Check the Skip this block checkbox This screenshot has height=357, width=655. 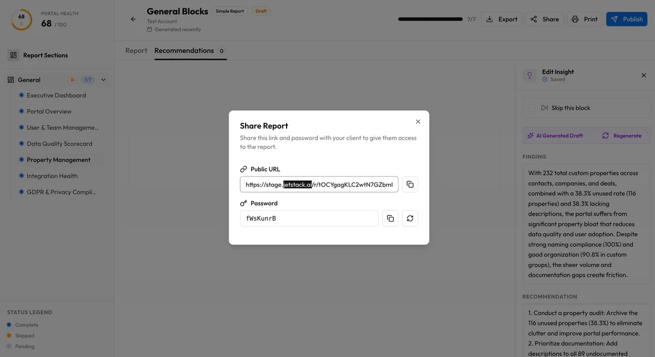pyautogui.click(x=532, y=108)
